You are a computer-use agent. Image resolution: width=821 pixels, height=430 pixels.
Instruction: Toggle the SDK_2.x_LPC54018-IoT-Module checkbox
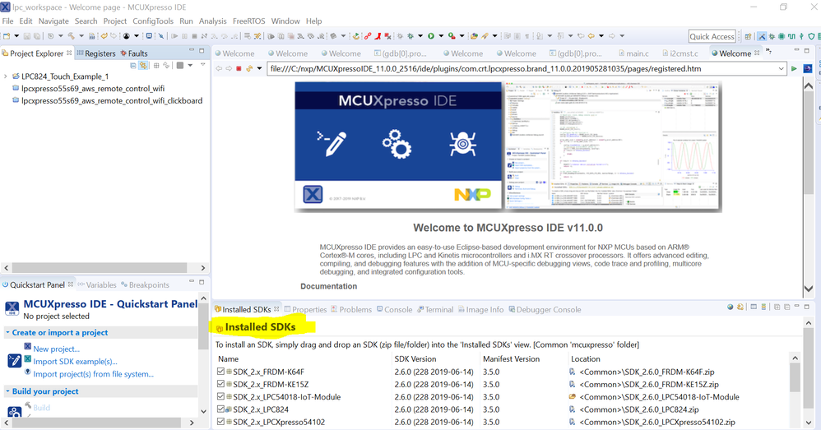pos(221,396)
